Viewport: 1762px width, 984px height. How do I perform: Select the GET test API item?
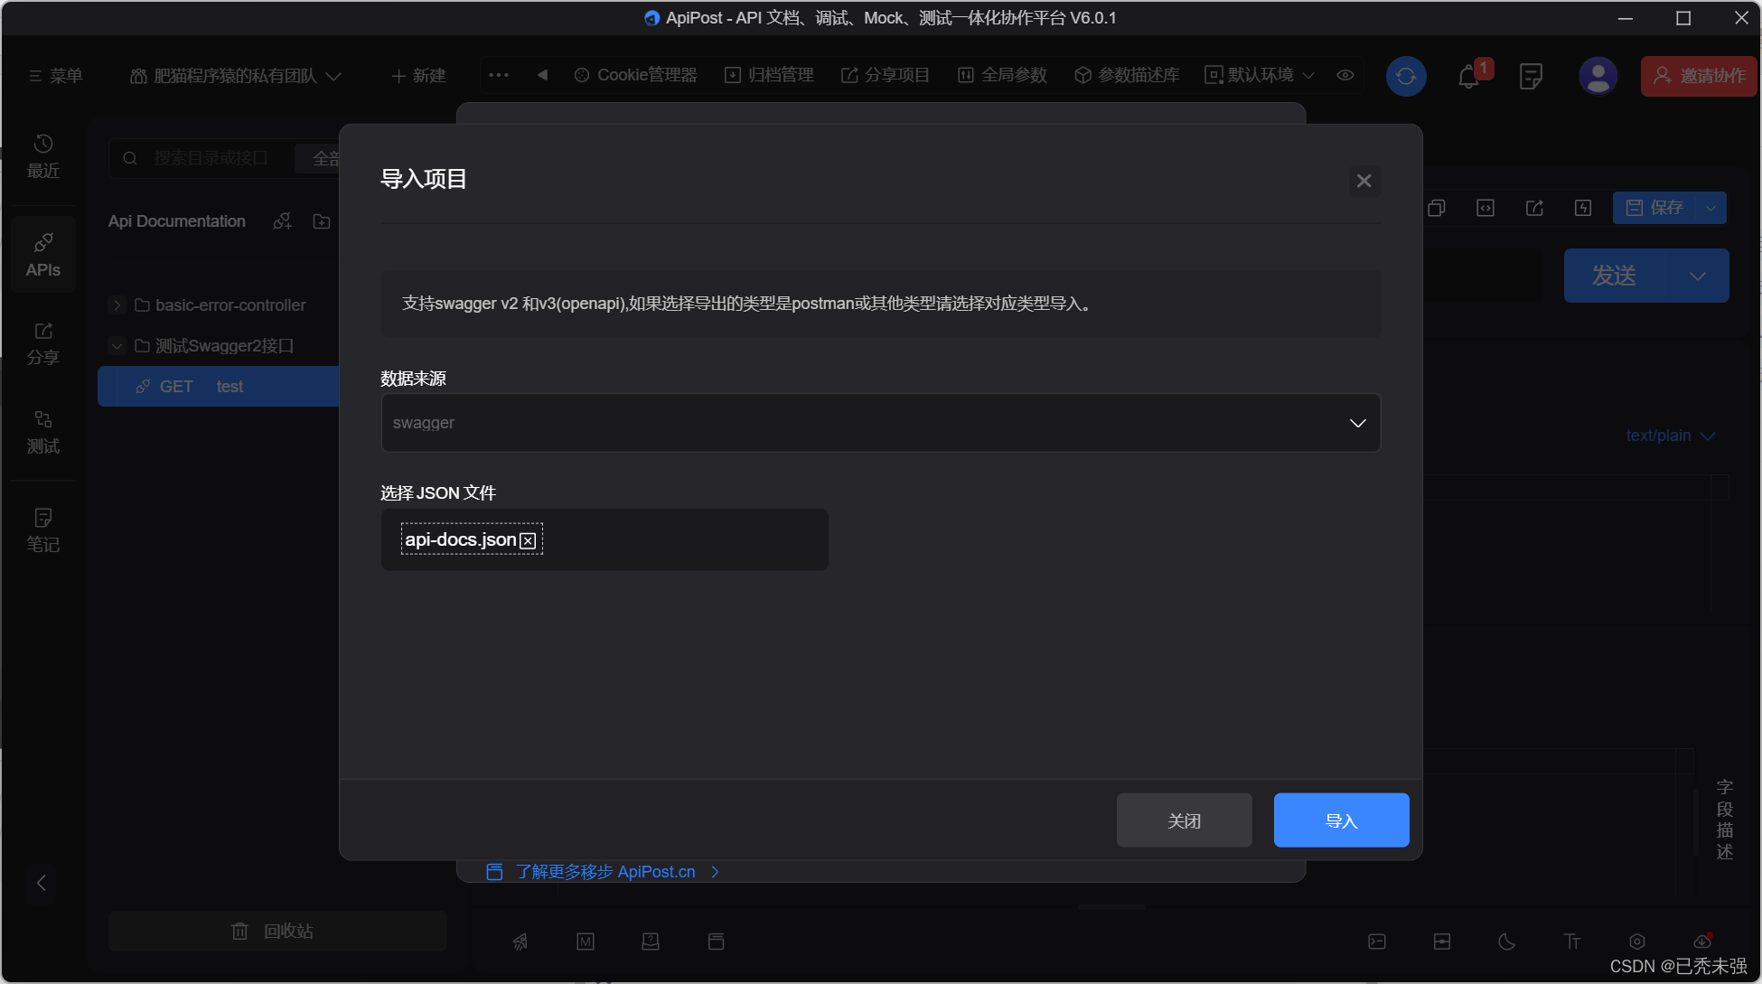tap(219, 387)
